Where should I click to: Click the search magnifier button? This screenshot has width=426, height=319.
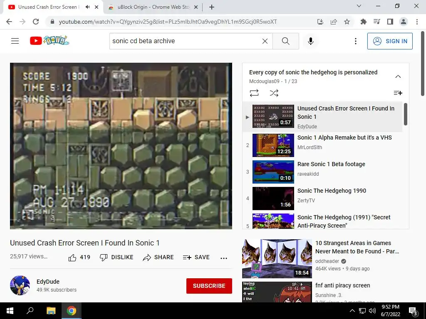285,41
